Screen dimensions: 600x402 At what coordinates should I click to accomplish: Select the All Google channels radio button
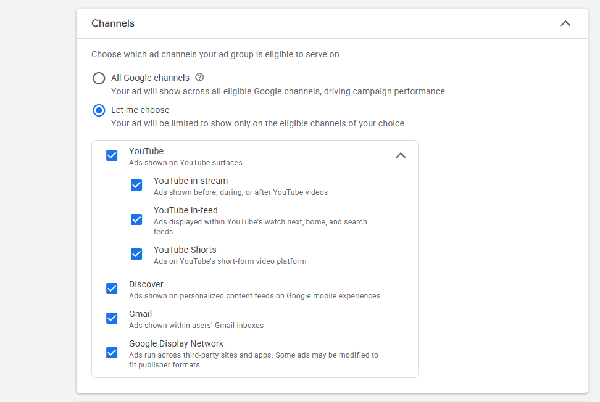pos(99,78)
